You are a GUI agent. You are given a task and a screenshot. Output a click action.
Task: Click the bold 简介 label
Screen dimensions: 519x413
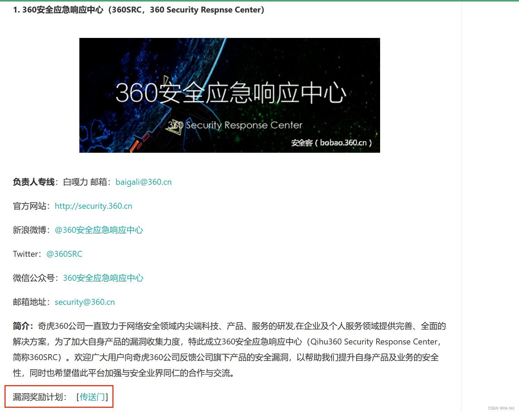22,326
